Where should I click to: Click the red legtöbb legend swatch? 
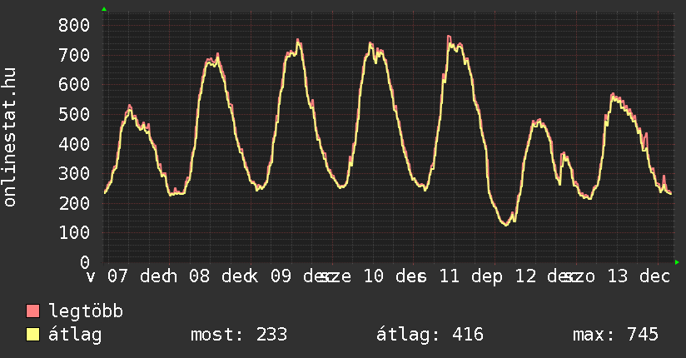click(x=33, y=312)
